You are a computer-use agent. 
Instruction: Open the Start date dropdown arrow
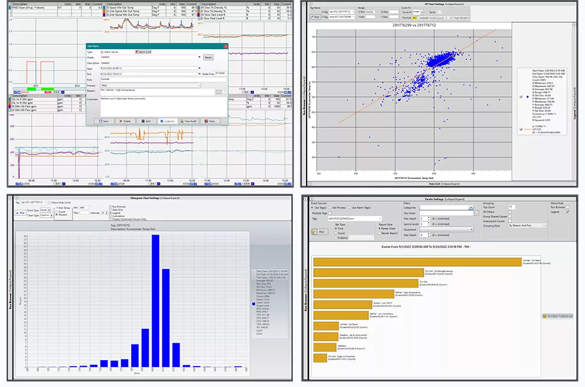coord(199,68)
